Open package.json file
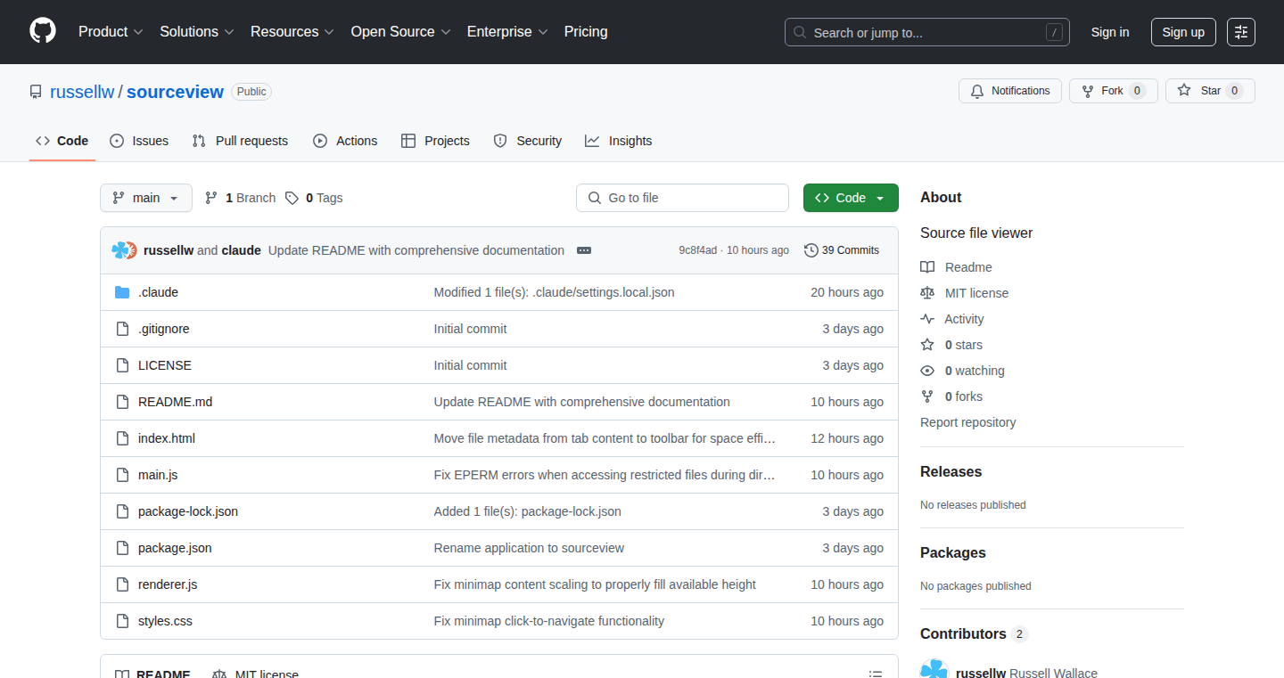This screenshot has width=1284, height=678. coord(175,548)
